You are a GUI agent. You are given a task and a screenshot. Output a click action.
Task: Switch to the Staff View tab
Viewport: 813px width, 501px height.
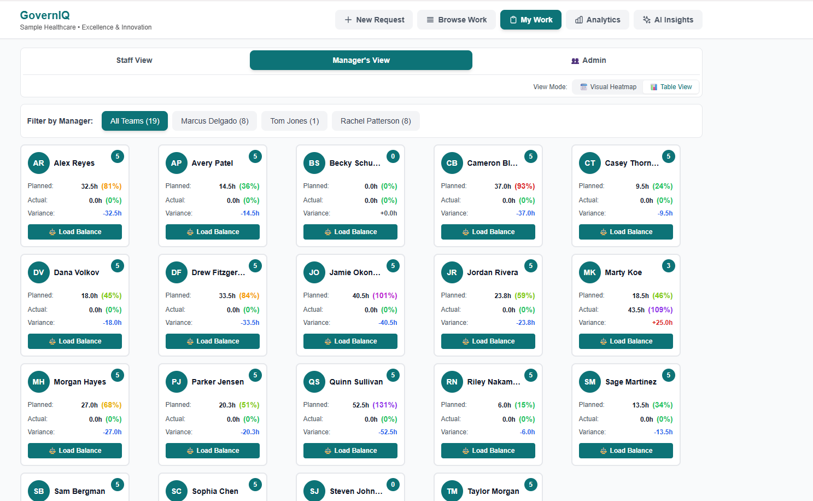click(x=134, y=60)
